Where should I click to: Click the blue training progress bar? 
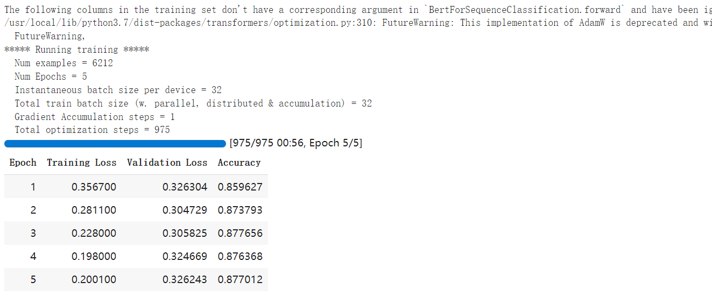click(115, 144)
